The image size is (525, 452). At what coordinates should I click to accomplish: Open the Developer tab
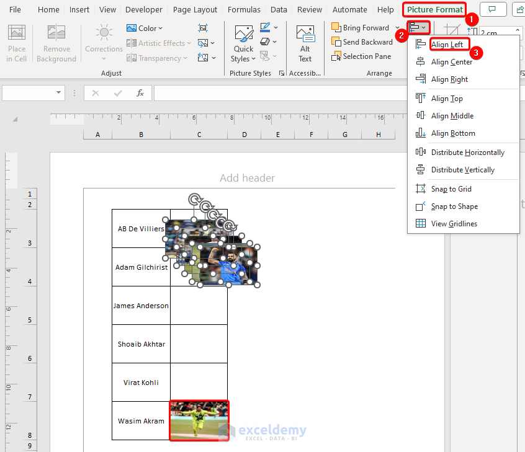tap(143, 10)
